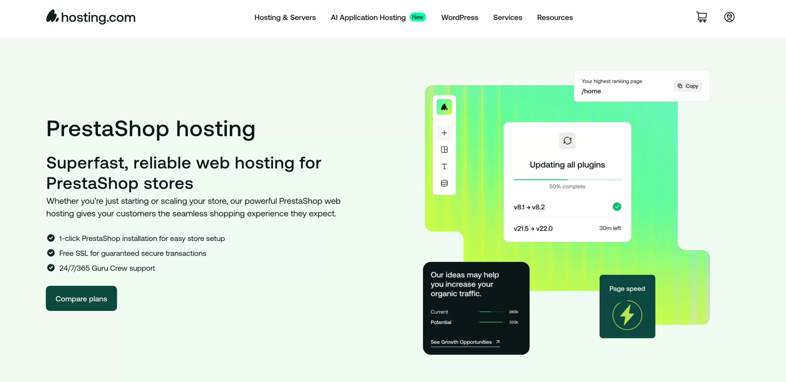The width and height of the screenshot is (786, 382).
Task: Click the '280k' value
Action: click(x=513, y=312)
